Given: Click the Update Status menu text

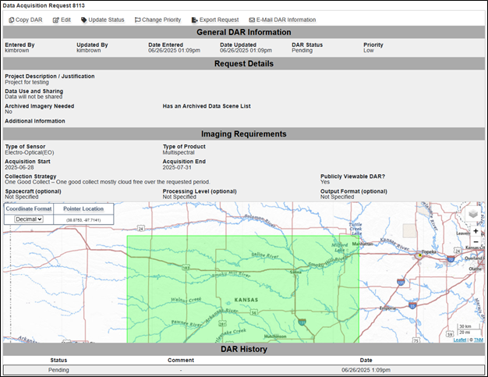Looking at the screenshot, I should tap(106, 20).
